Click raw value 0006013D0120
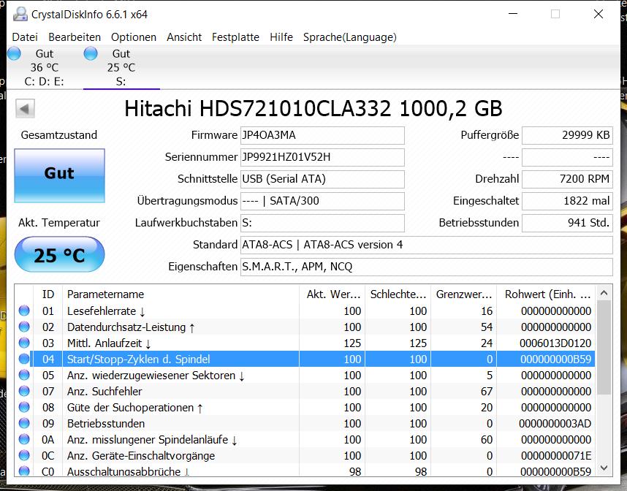 coord(555,343)
